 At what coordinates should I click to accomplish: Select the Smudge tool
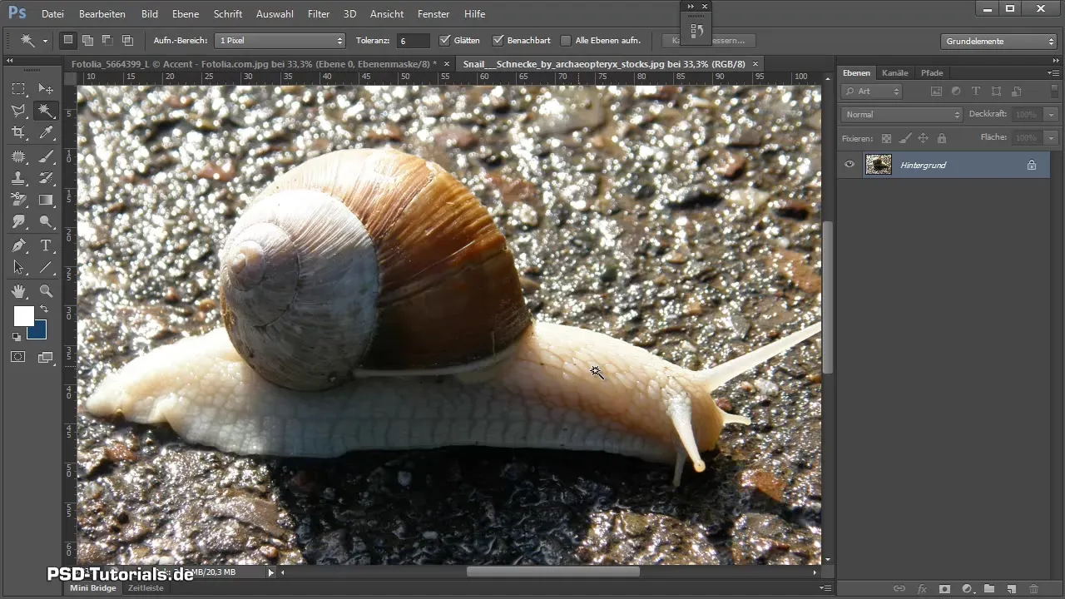18,221
